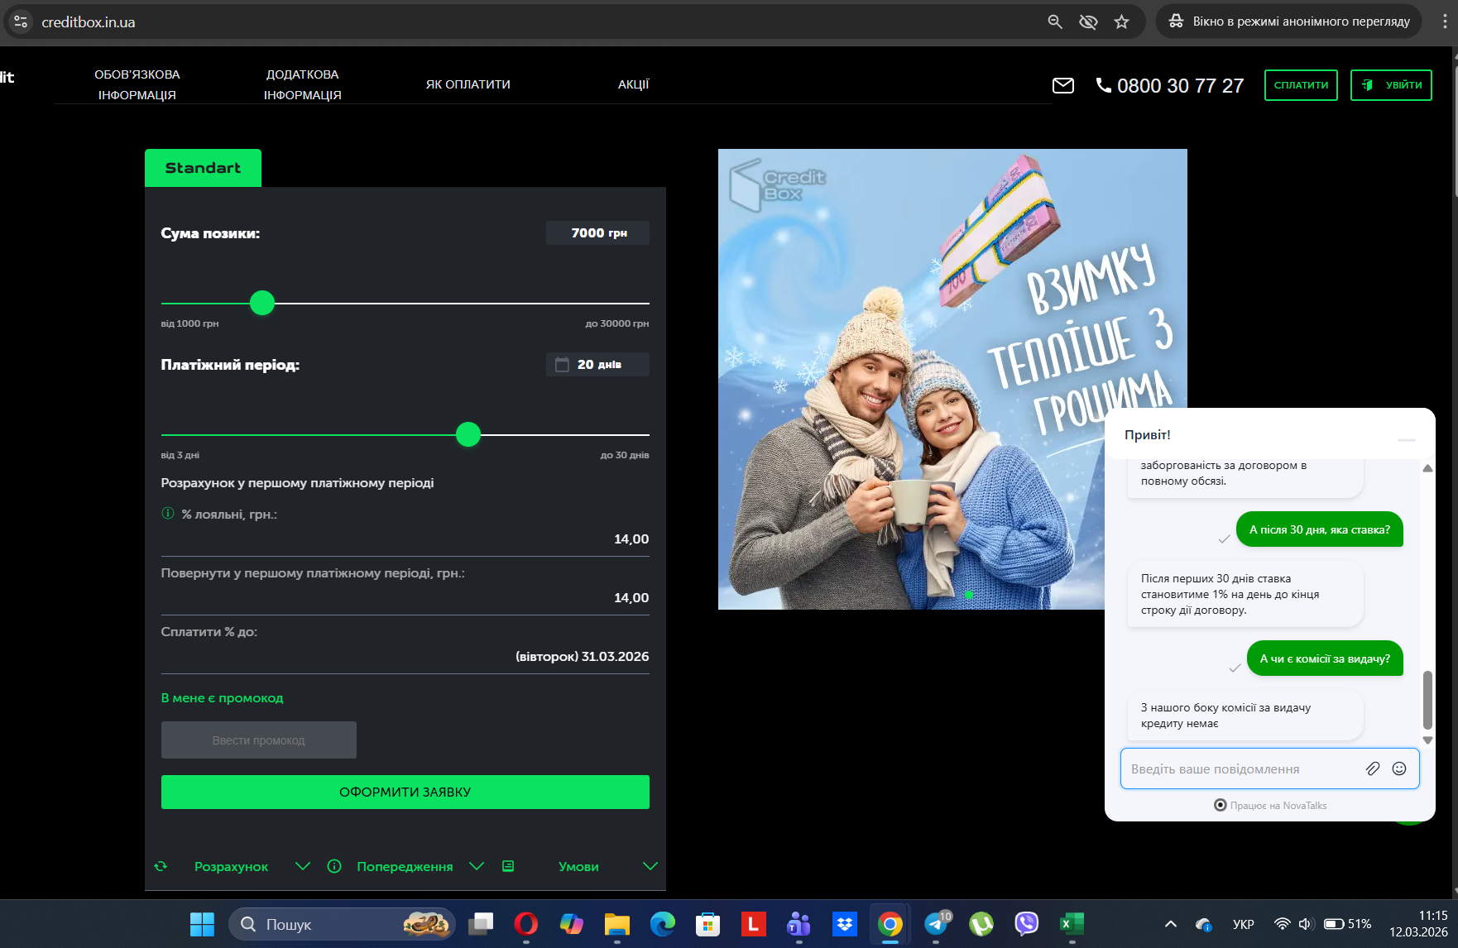Screen dimensions: 1458x948
Task: Attach a file with the paperclip icon
Action: [1373, 768]
